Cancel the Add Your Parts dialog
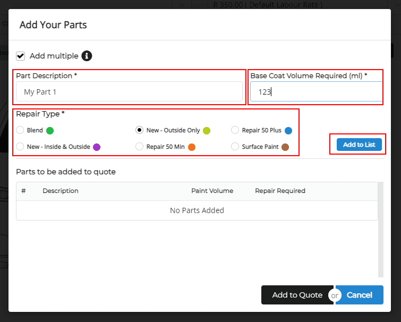This screenshot has width=401, height=322. click(360, 295)
